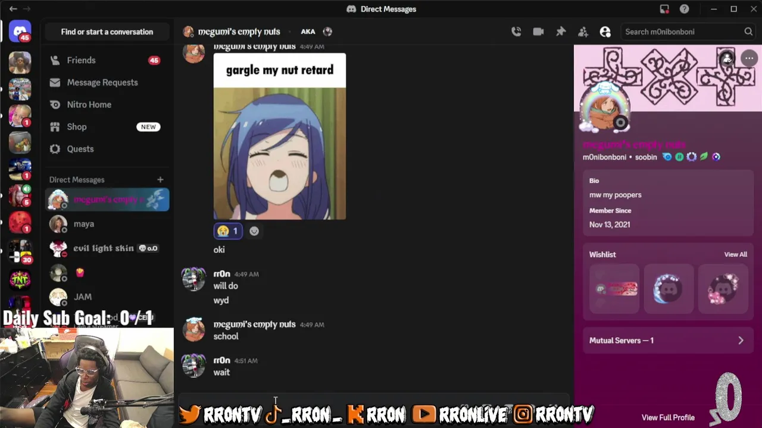This screenshot has width=762, height=428.
Task: Open the server icon with 5 badge
Action: click(x=20, y=196)
